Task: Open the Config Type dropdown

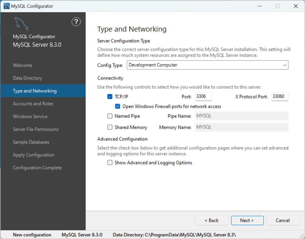Action: [207, 65]
